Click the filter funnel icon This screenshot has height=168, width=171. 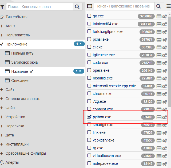click(x=2, y=7)
